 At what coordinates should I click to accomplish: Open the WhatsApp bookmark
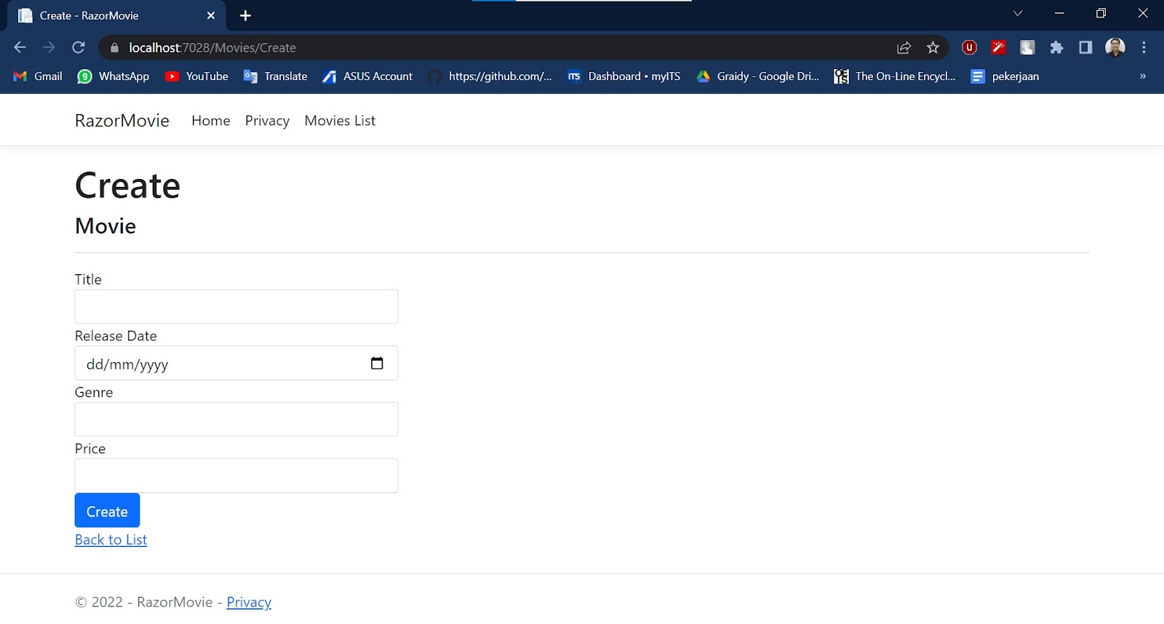tap(113, 76)
